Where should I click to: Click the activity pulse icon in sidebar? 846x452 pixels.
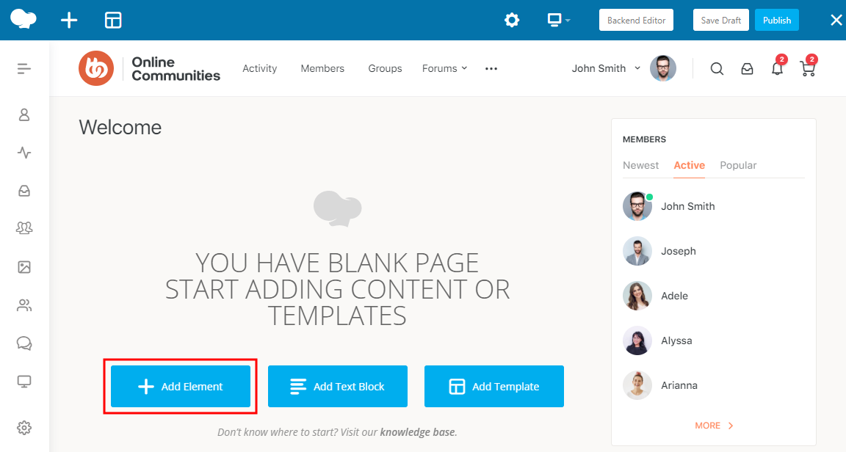point(24,153)
